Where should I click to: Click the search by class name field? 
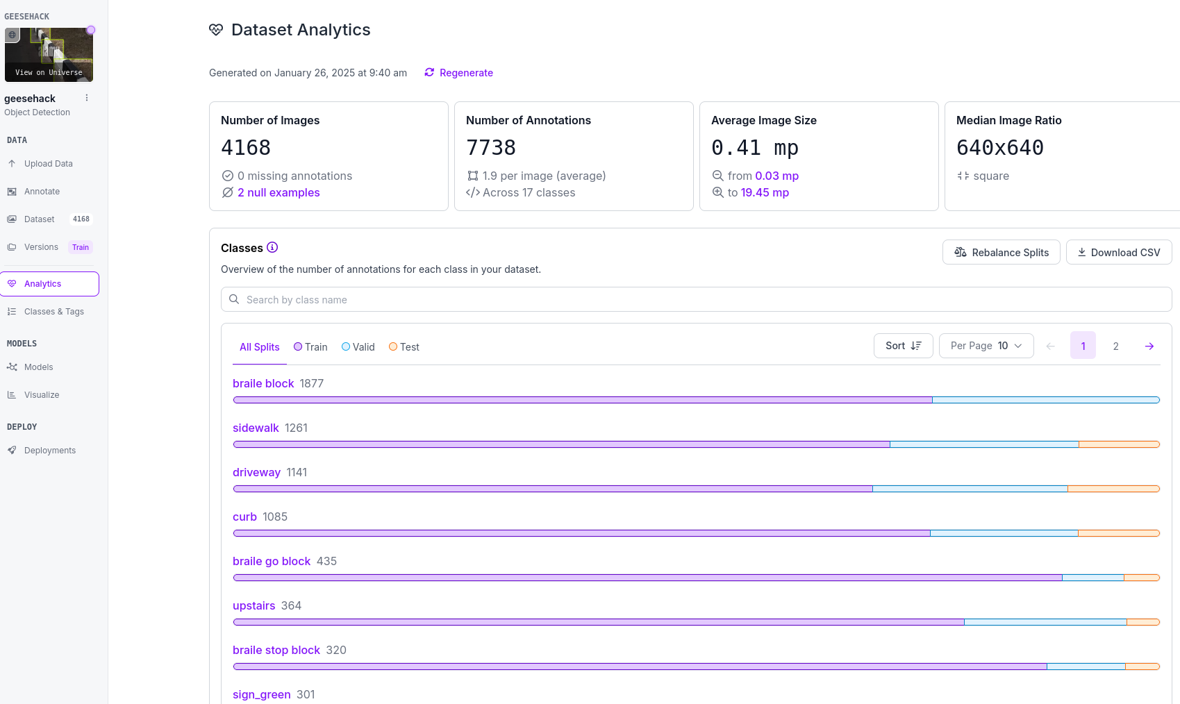click(697, 299)
